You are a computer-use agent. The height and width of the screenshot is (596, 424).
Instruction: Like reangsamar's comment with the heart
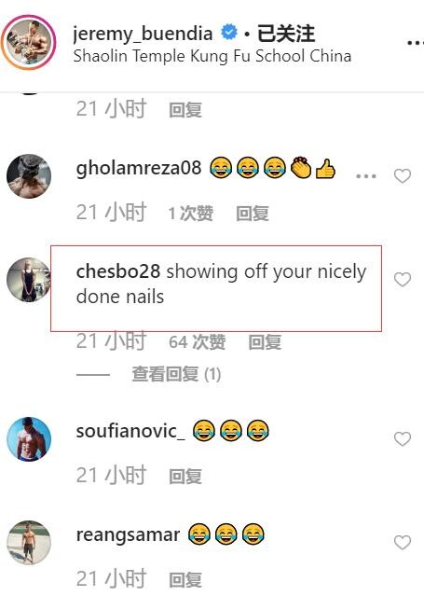[403, 543]
